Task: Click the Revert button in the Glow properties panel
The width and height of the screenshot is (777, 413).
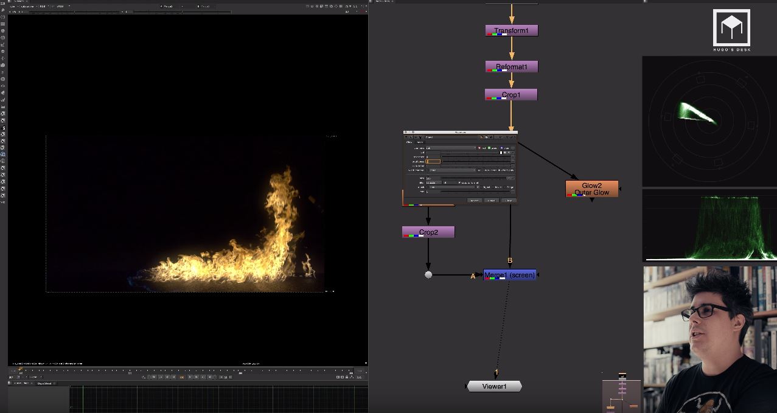Action: (475, 201)
